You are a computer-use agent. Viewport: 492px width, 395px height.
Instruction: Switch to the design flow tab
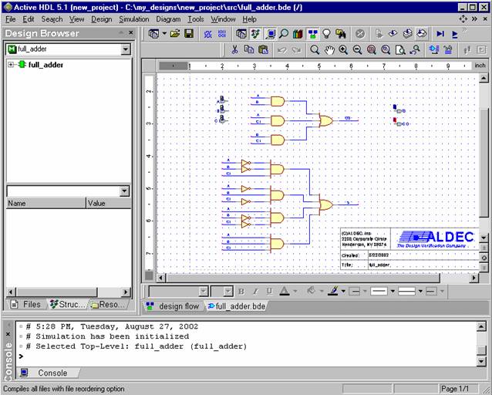tap(174, 306)
